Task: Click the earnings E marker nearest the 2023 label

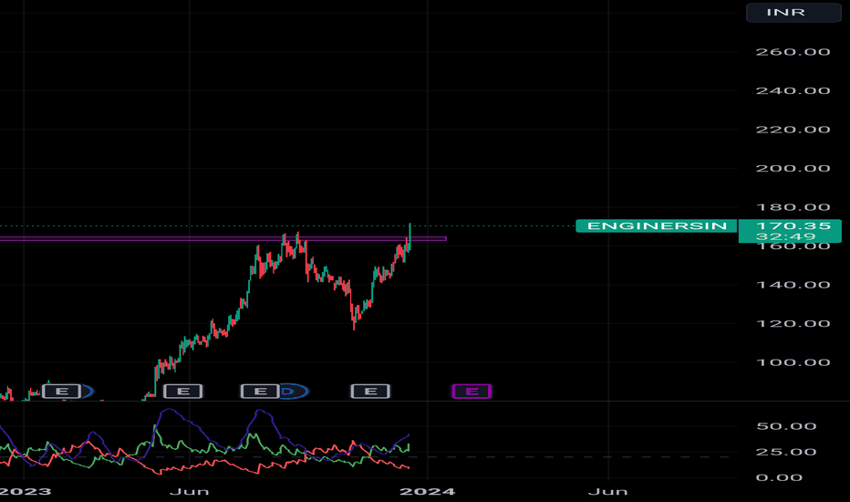Action: click(62, 392)
